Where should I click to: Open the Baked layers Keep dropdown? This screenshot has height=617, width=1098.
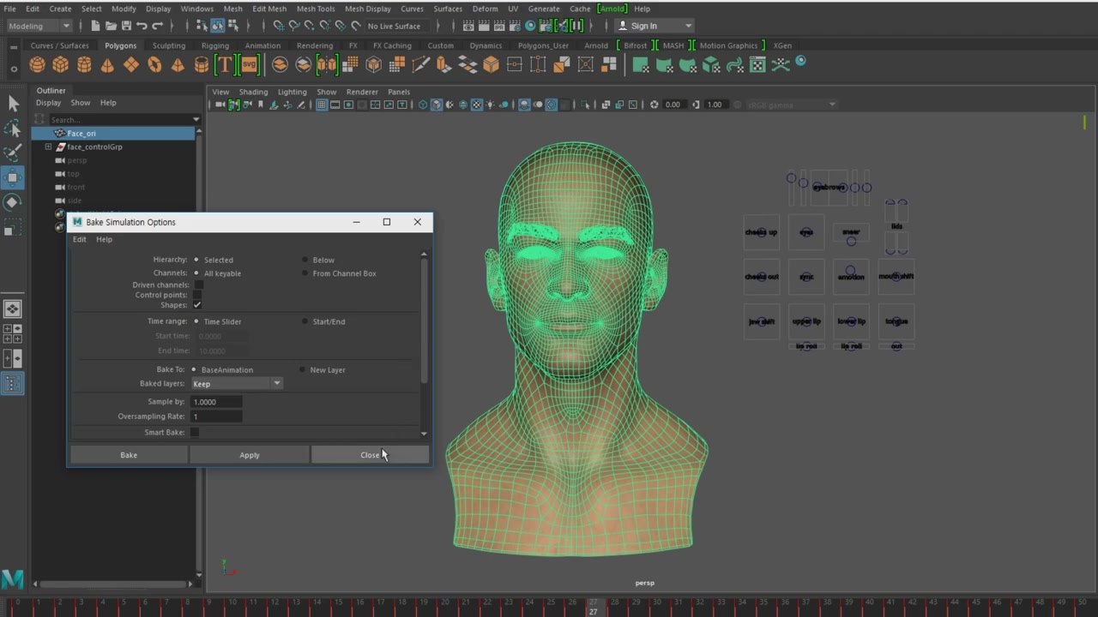[x=237, y=384]
